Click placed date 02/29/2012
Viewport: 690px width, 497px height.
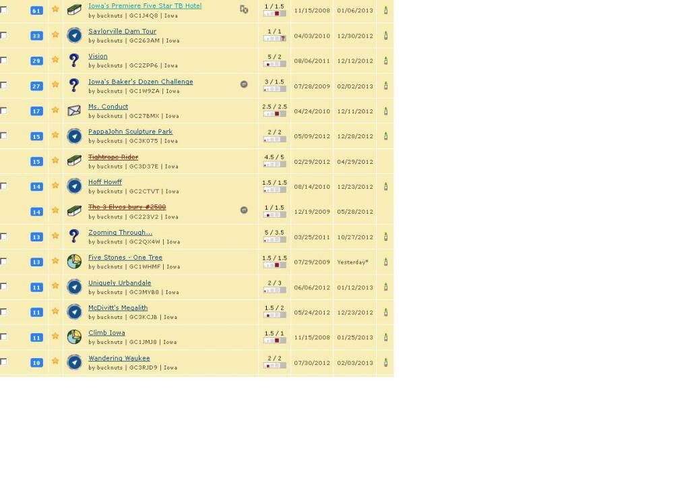[312, 162]
